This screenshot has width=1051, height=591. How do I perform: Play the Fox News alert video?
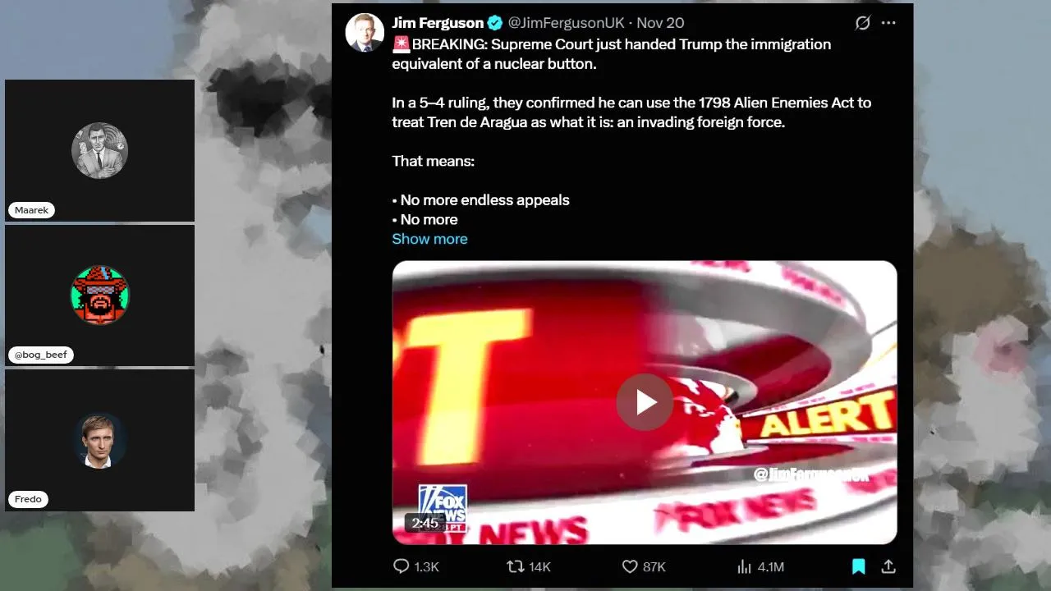(645, 402)
